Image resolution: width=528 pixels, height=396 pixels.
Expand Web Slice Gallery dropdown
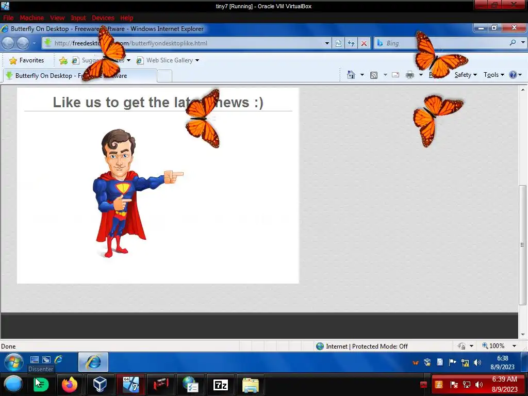(197, 60)
